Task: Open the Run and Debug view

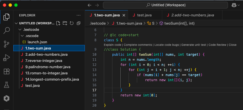Action: click(x=7, y=58)
